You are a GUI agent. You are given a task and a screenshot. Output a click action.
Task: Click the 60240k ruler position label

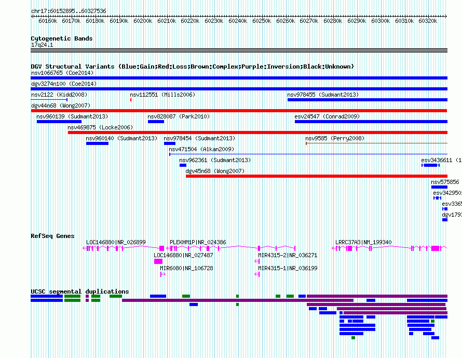pyautogui.click(x=238, y=21)
